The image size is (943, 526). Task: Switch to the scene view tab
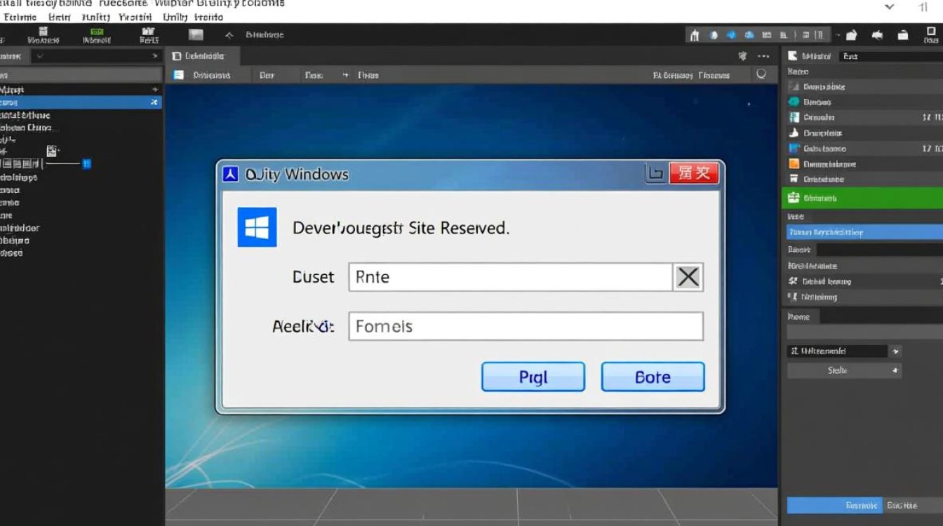(203, 55)
